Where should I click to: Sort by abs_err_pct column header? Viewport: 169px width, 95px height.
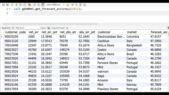[87, 32]
